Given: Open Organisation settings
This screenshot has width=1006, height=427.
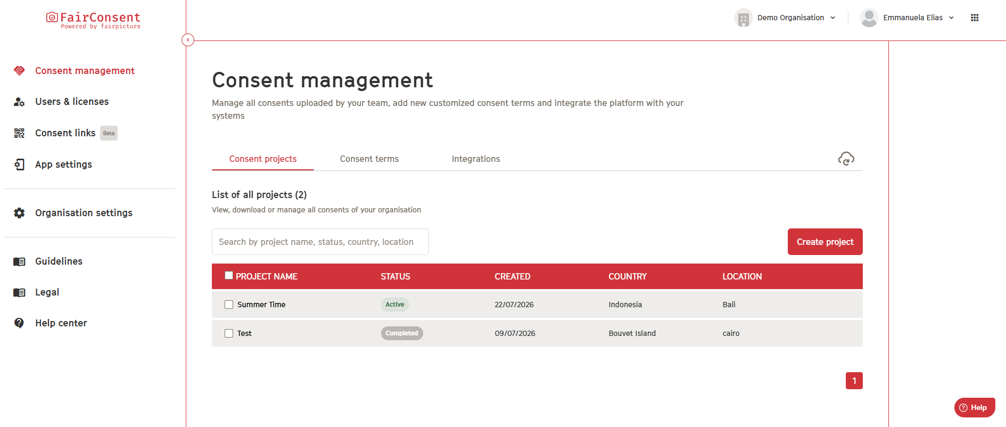Looking at the screenshot, I should pos(84,213).
